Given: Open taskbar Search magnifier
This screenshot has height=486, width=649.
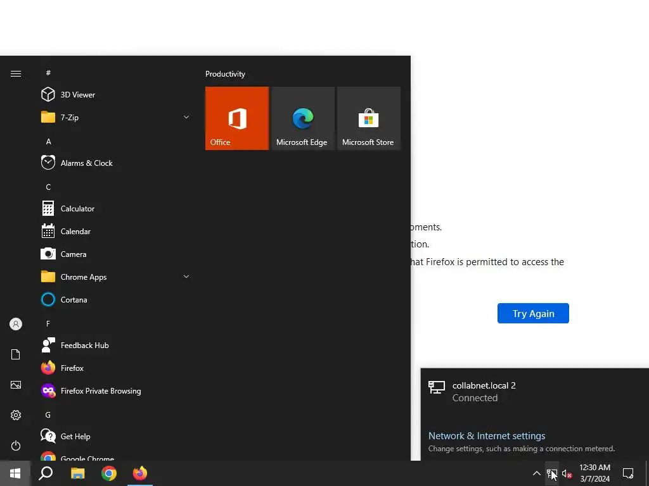Looking at the screenshot, I should pos(46,473).
